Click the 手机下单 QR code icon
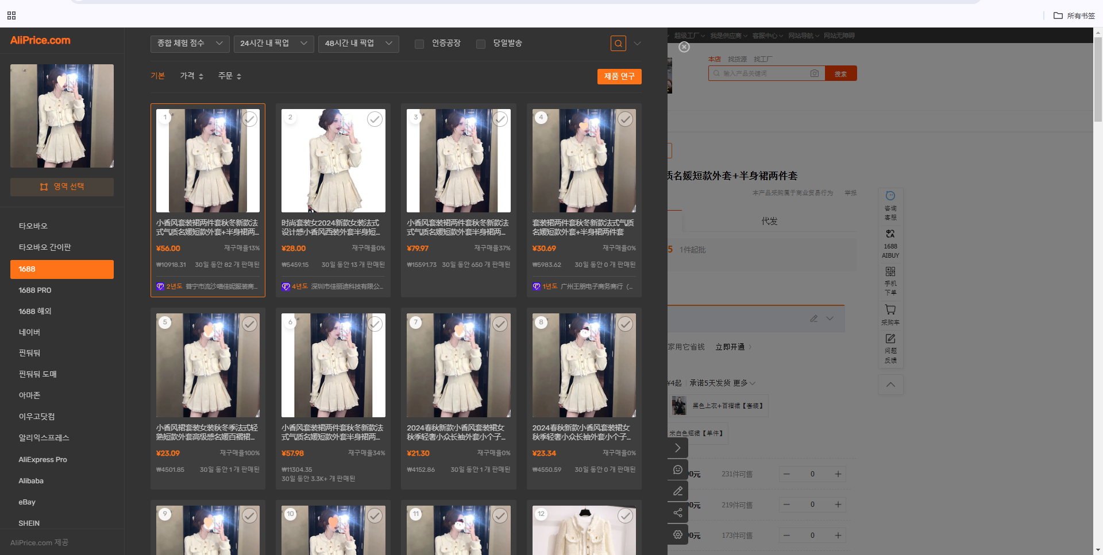 890,281
